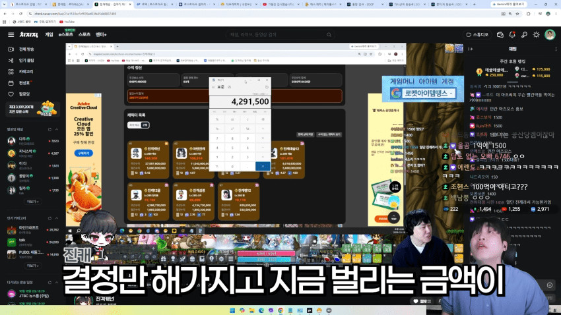Expand 더보기 under followed channels

(32, 202)
